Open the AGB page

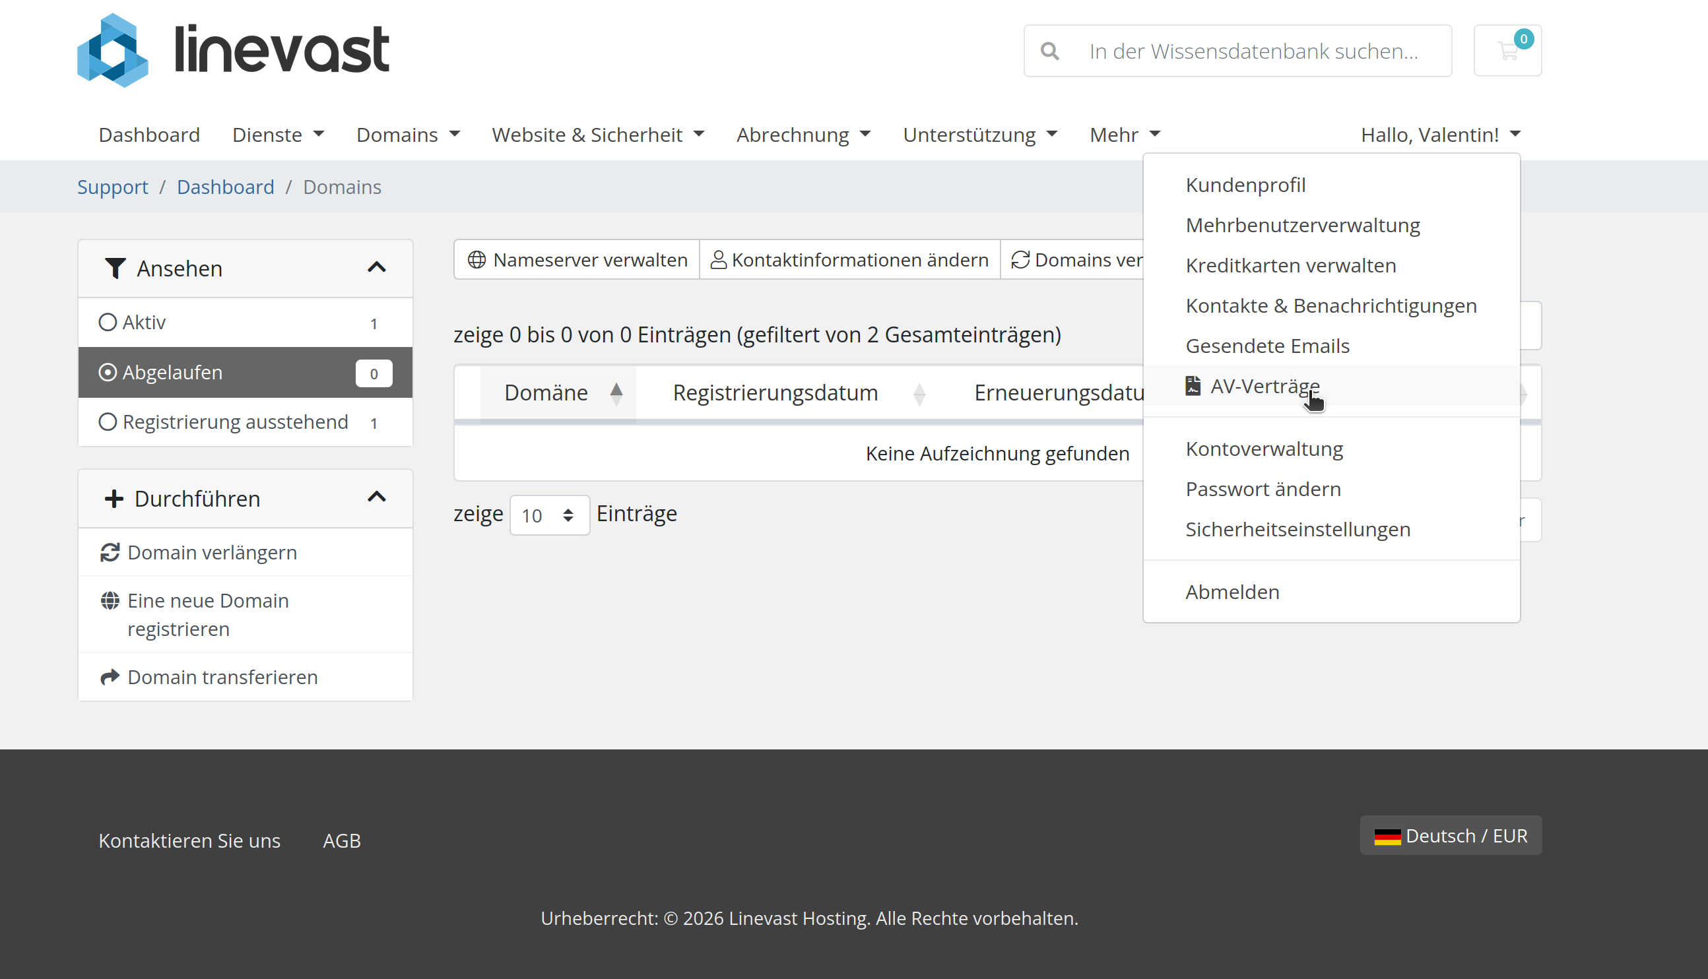pos(342,840)
